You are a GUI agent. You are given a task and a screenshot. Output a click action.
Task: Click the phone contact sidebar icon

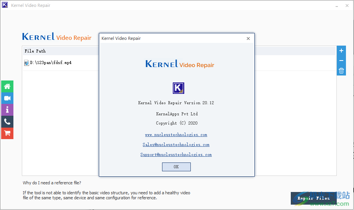[7, 122]
